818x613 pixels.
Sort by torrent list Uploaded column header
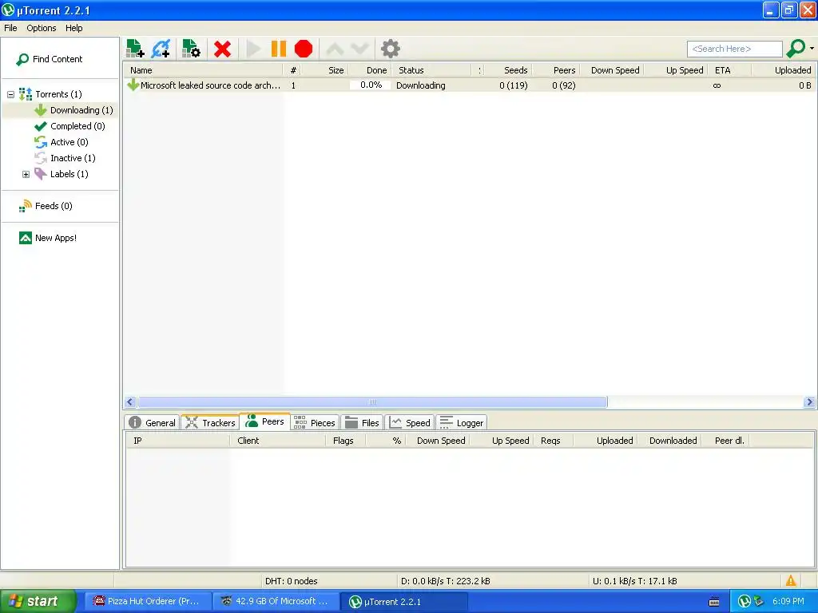pyautogui.click(x=784, y=70)
